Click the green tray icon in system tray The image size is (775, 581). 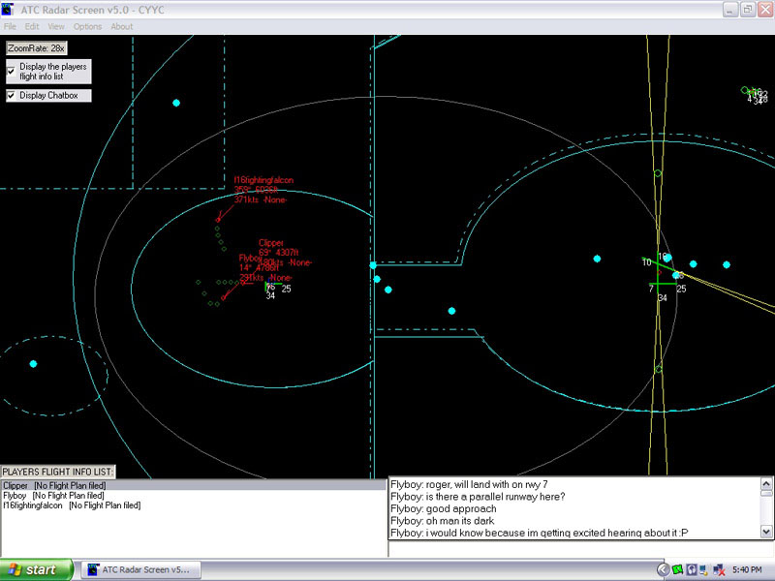point(678,569)
